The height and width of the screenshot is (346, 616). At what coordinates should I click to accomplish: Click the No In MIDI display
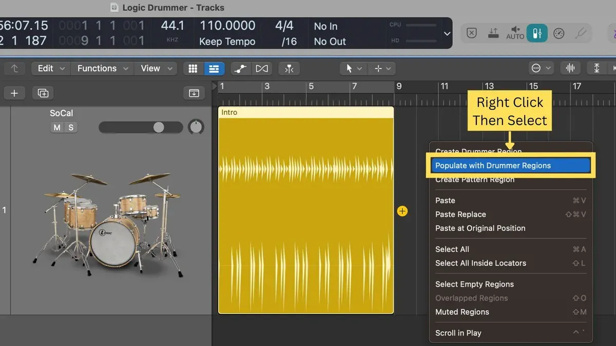[326, 26]
